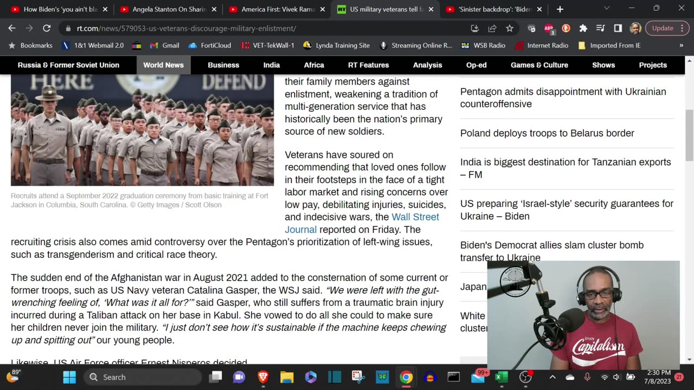Open the media controls icon
This screenshot has height=390, width=694.
(x=601, y=28)
